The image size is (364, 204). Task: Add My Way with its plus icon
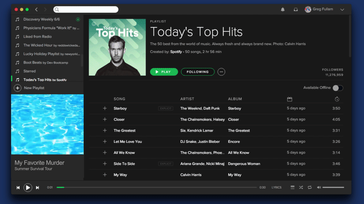tap(105, 175)
